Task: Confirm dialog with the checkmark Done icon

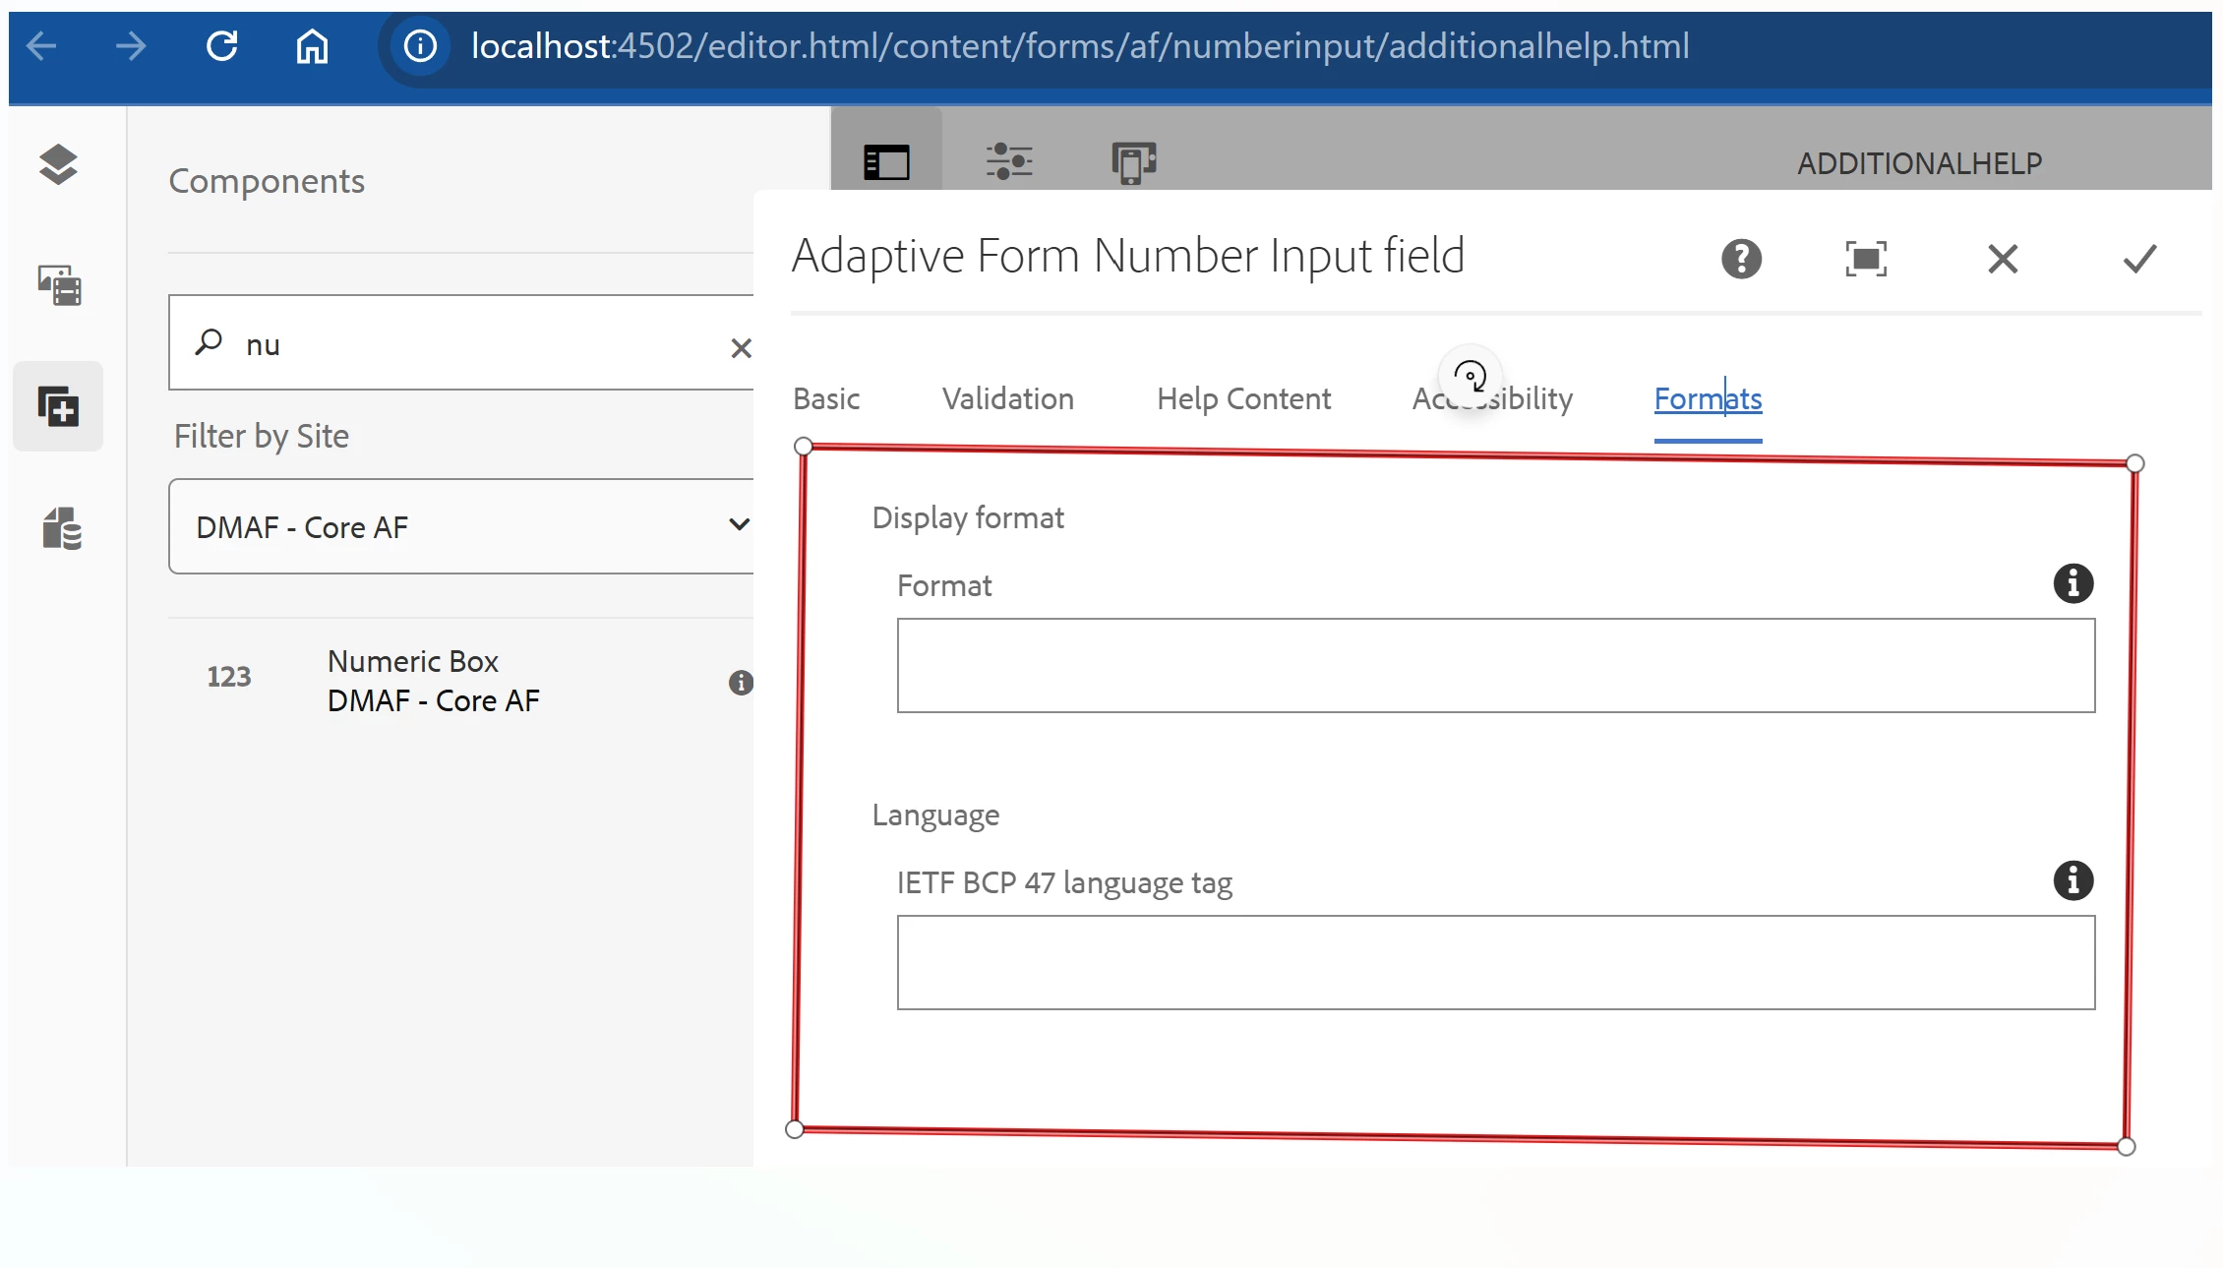Action: tap(2139, 259)
